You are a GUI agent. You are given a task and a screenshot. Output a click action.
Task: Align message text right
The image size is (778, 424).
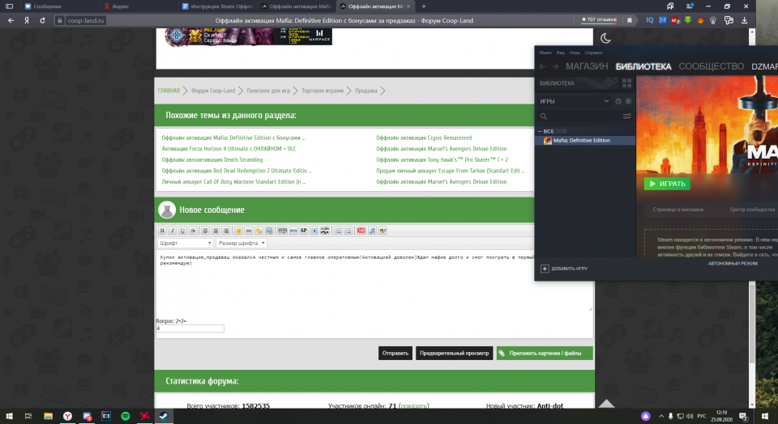click(226, 231)
